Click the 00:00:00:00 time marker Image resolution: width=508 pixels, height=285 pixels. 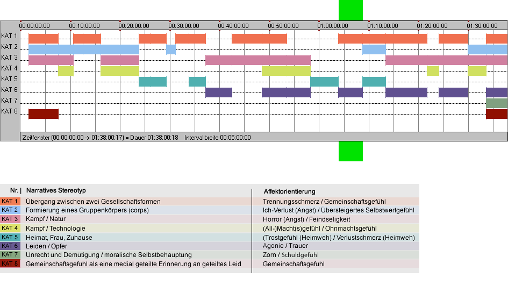(x=34, y=26)
